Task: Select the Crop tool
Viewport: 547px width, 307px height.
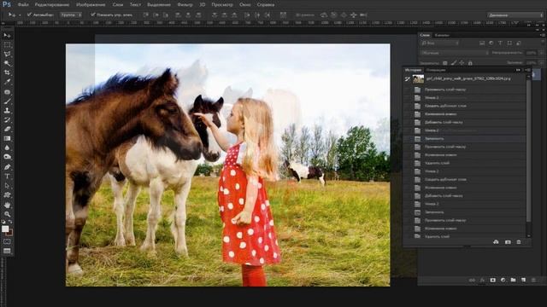Action: (7, 72)
